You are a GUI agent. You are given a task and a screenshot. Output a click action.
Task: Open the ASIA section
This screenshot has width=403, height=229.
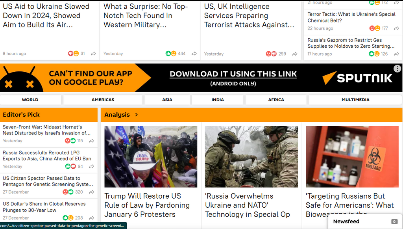pyautogui.click(x=167, y=100)
